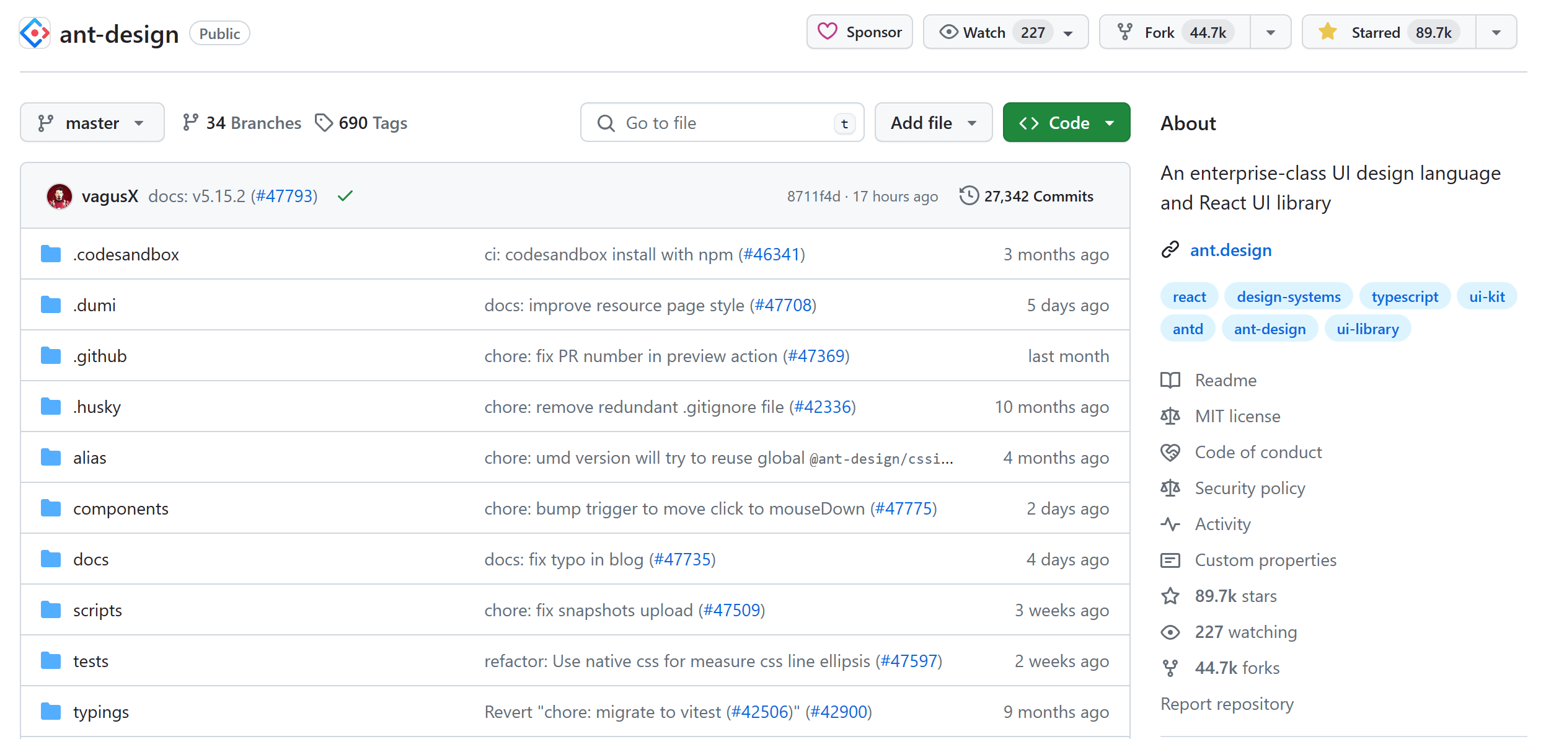Click the components folder icon
The image size is (1546, 739).
point(51,508)
